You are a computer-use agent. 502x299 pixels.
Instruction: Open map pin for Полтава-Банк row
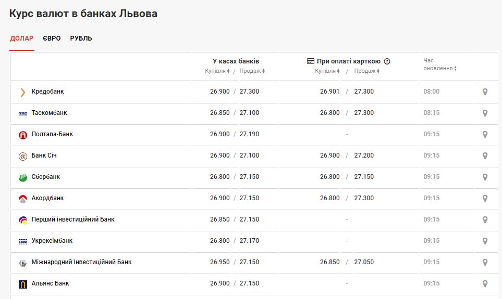(485, 135)
